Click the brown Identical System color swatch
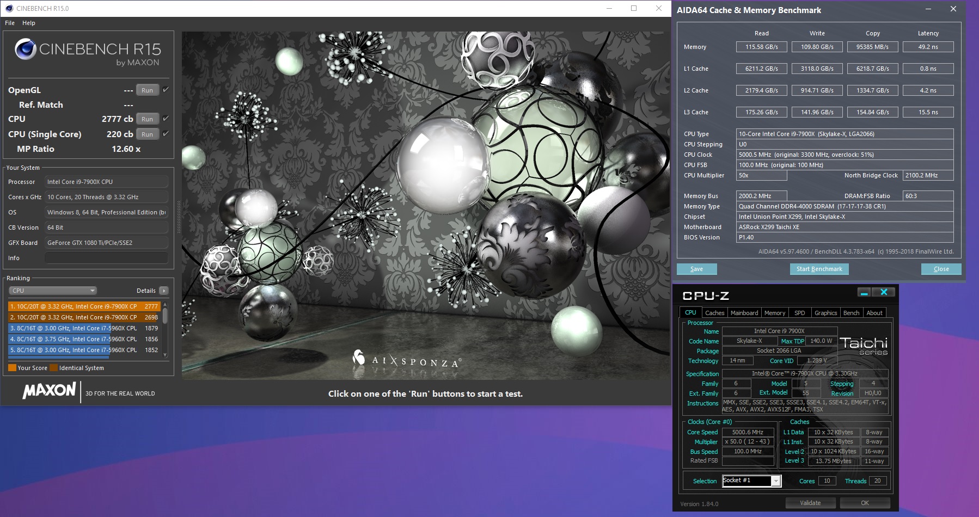This screenshot has height=517, width=979. coord(53,368)
